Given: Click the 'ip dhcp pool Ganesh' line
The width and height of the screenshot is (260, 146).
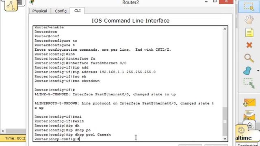Looking at the screenshot, I should pyautogui.click(x=73, y=135).
